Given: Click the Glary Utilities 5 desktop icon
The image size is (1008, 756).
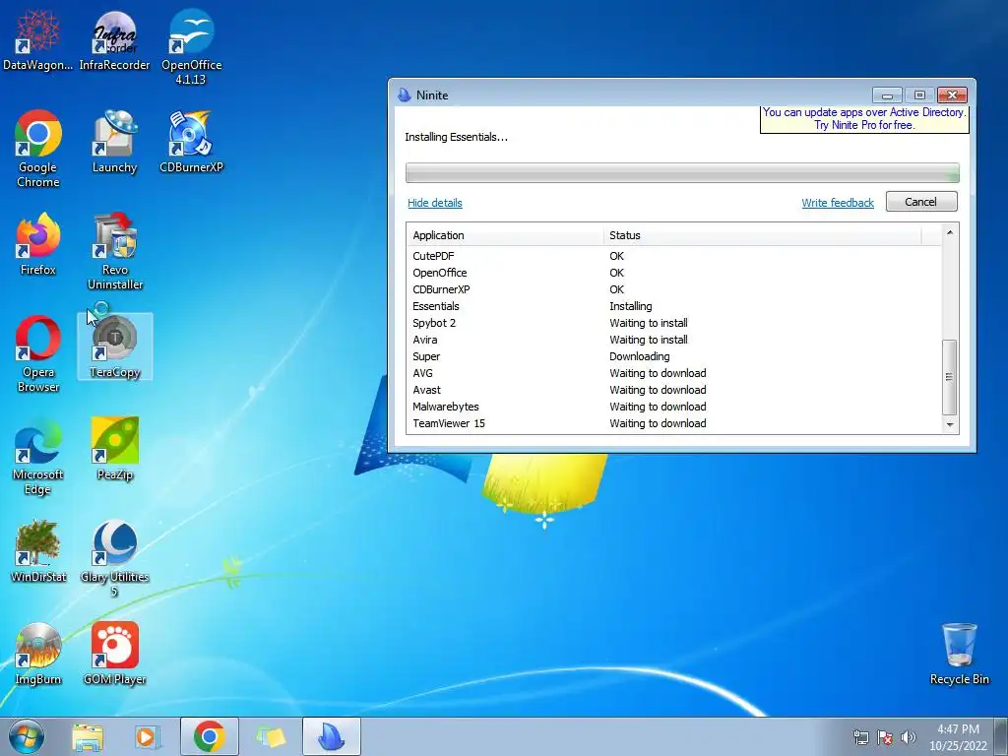Looking at the screenshot, I should [114, 558].
